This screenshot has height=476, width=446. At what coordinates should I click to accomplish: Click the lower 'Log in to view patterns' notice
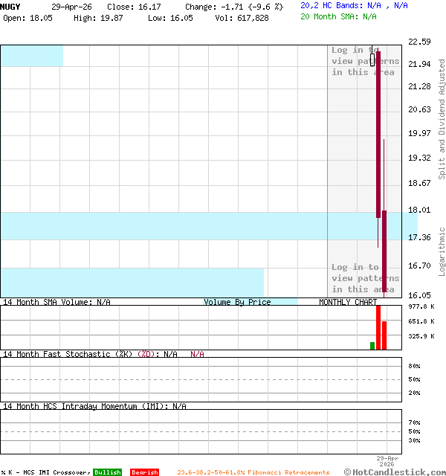365,278
